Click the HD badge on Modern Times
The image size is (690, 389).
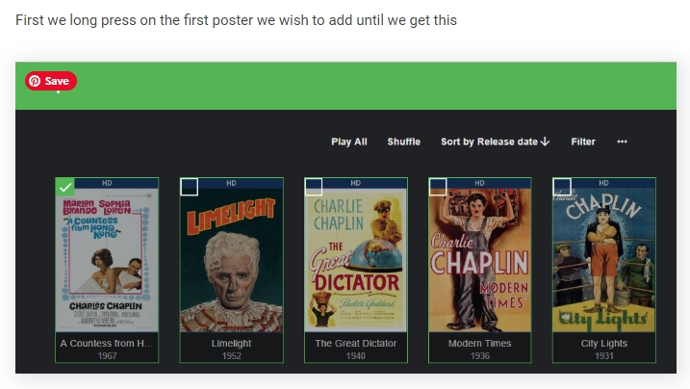coord(479,183)
